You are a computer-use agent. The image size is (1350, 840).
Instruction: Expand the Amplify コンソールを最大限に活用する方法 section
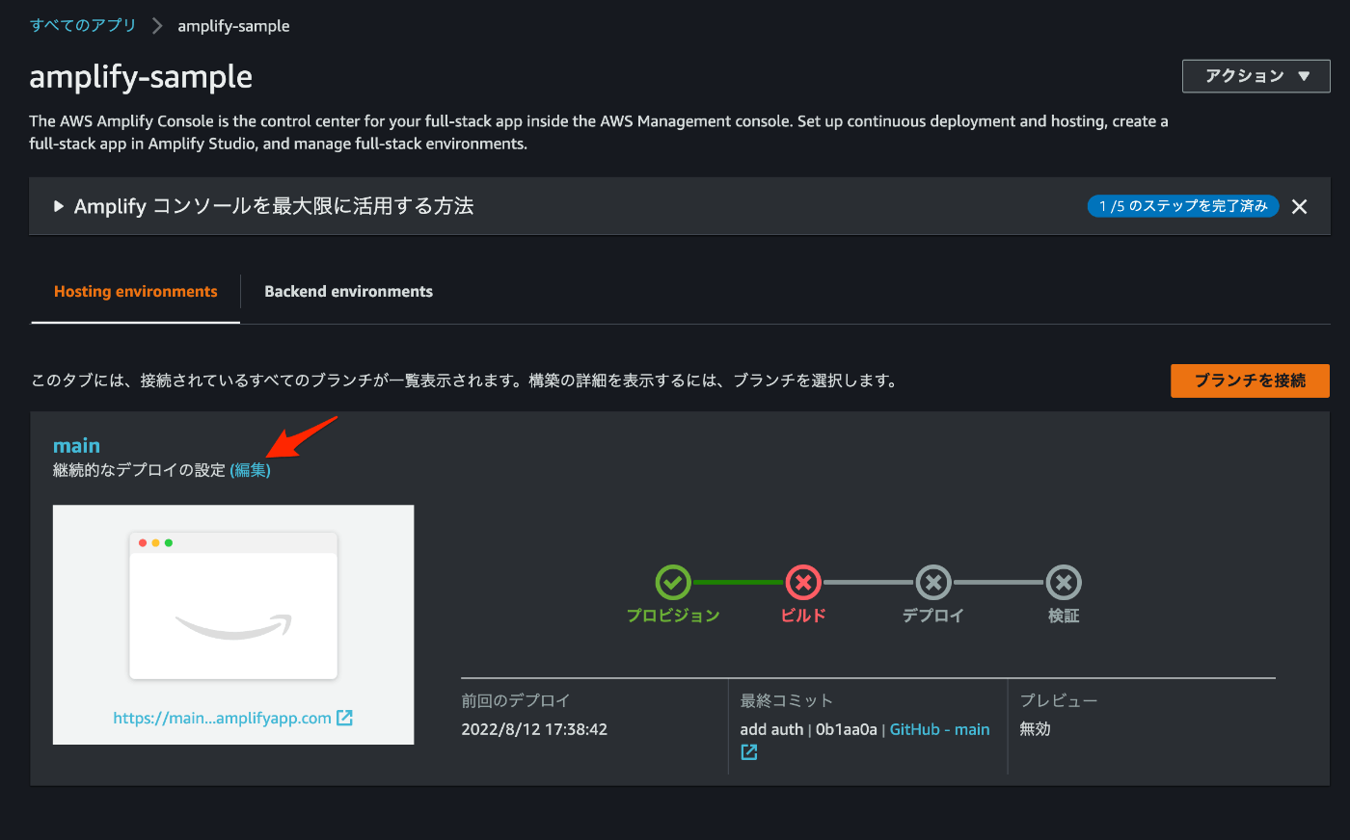coord(263,206)
